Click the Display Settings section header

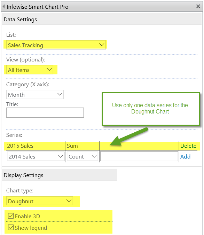(60, 175)
